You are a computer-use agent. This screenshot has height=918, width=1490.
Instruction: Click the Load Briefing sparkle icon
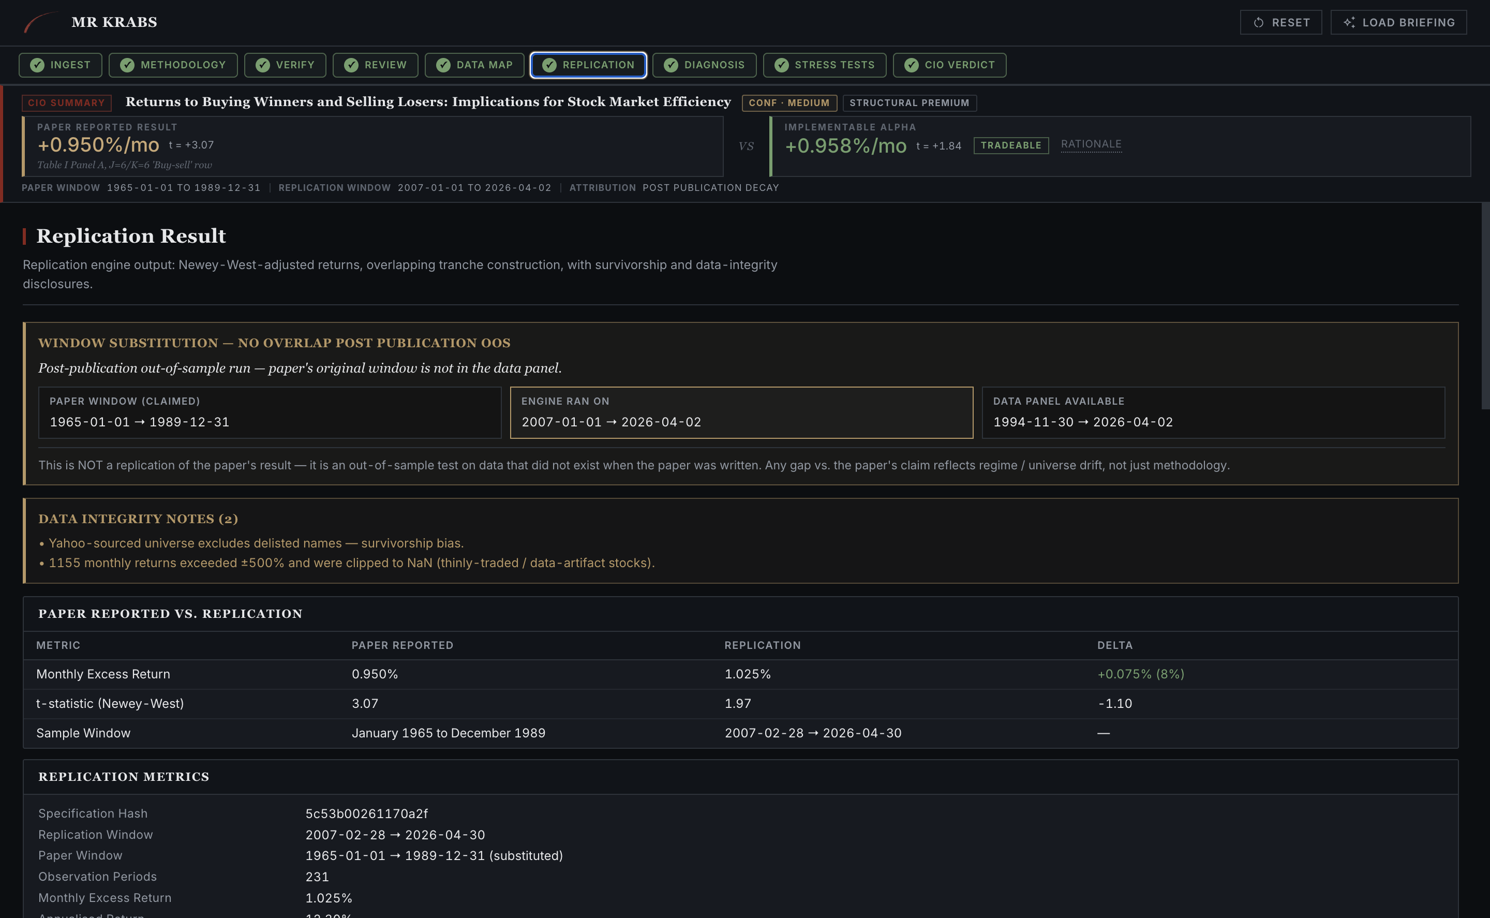pyautogui.click(x=1349, y=22)
